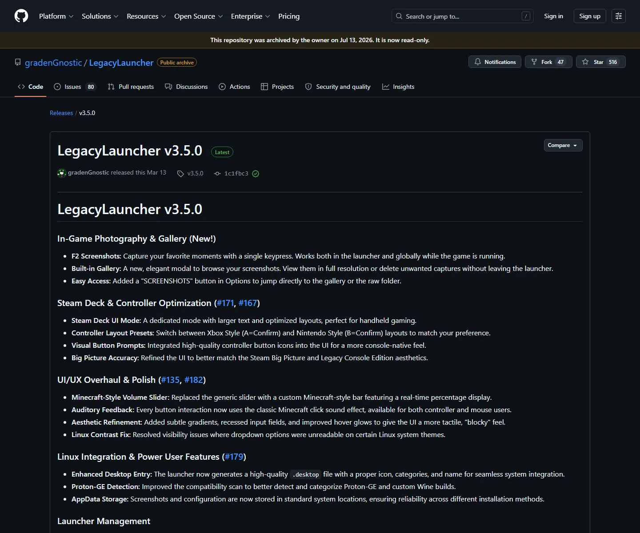This screenshot has width=640, height=533.
Task: Click the repository icon beside gradenGnostic
Action: click(x=18, y=62)
